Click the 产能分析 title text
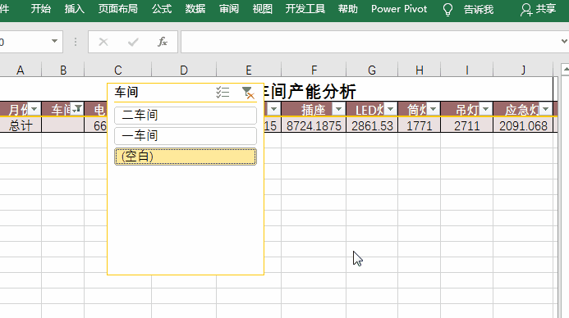This screenshot has height=318, width=569. (322, 91)
